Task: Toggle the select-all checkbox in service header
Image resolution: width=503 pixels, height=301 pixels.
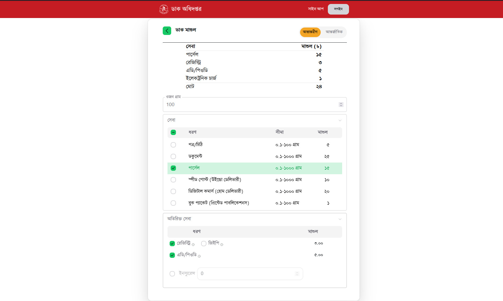Action: point(173,132)
